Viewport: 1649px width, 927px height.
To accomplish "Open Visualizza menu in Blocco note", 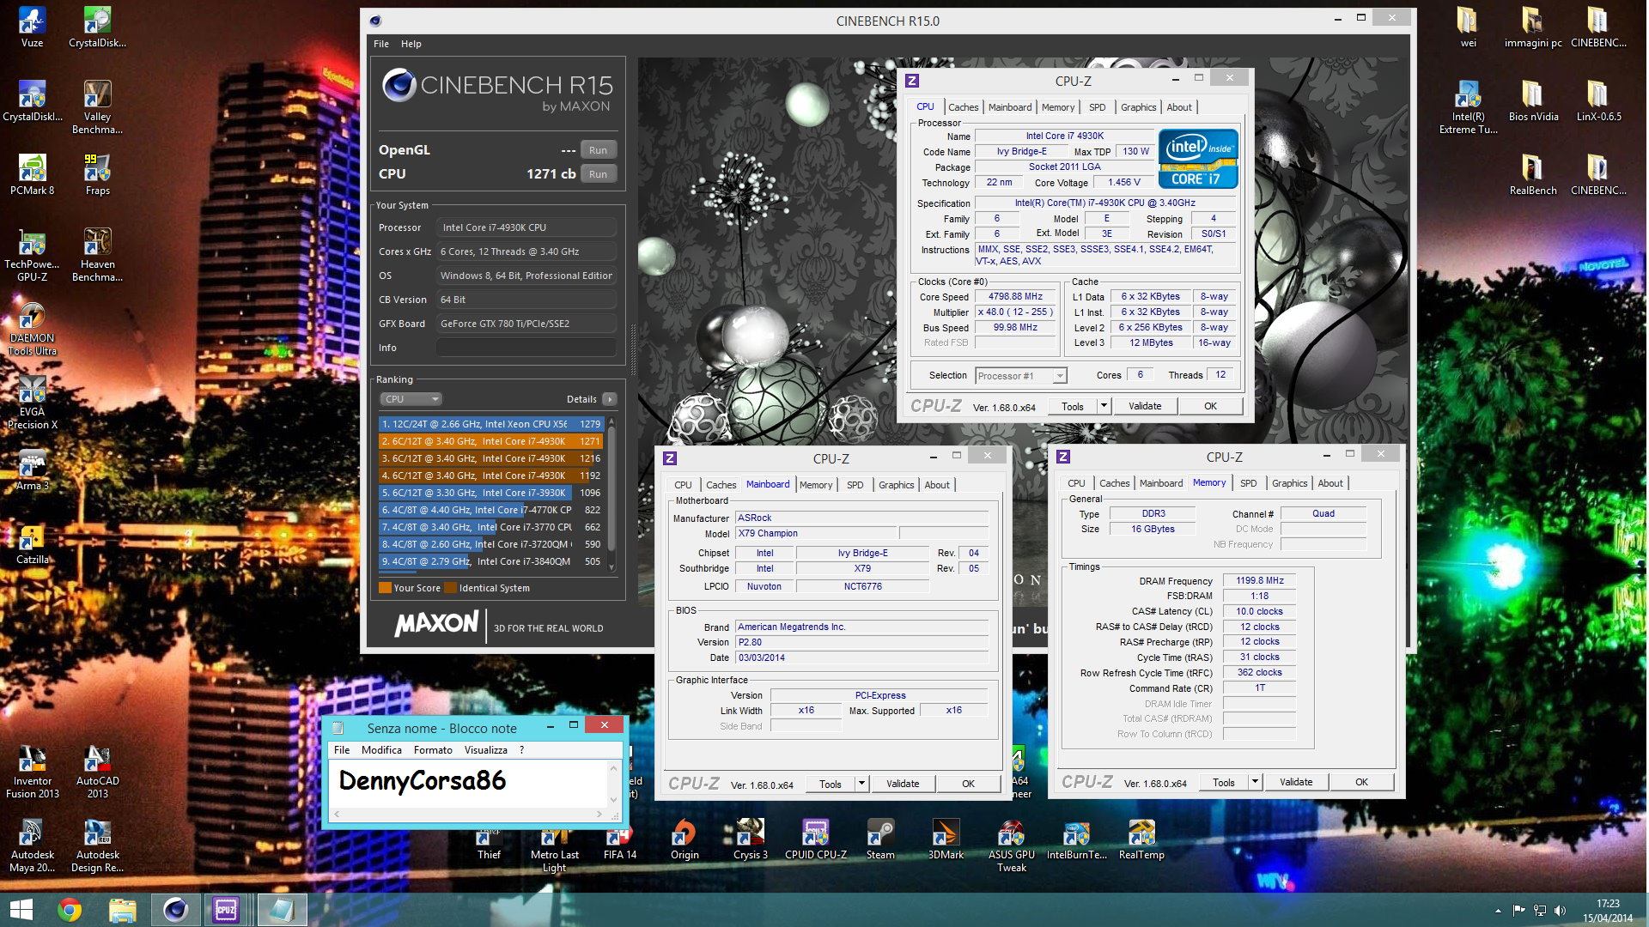I will point(486,750).
